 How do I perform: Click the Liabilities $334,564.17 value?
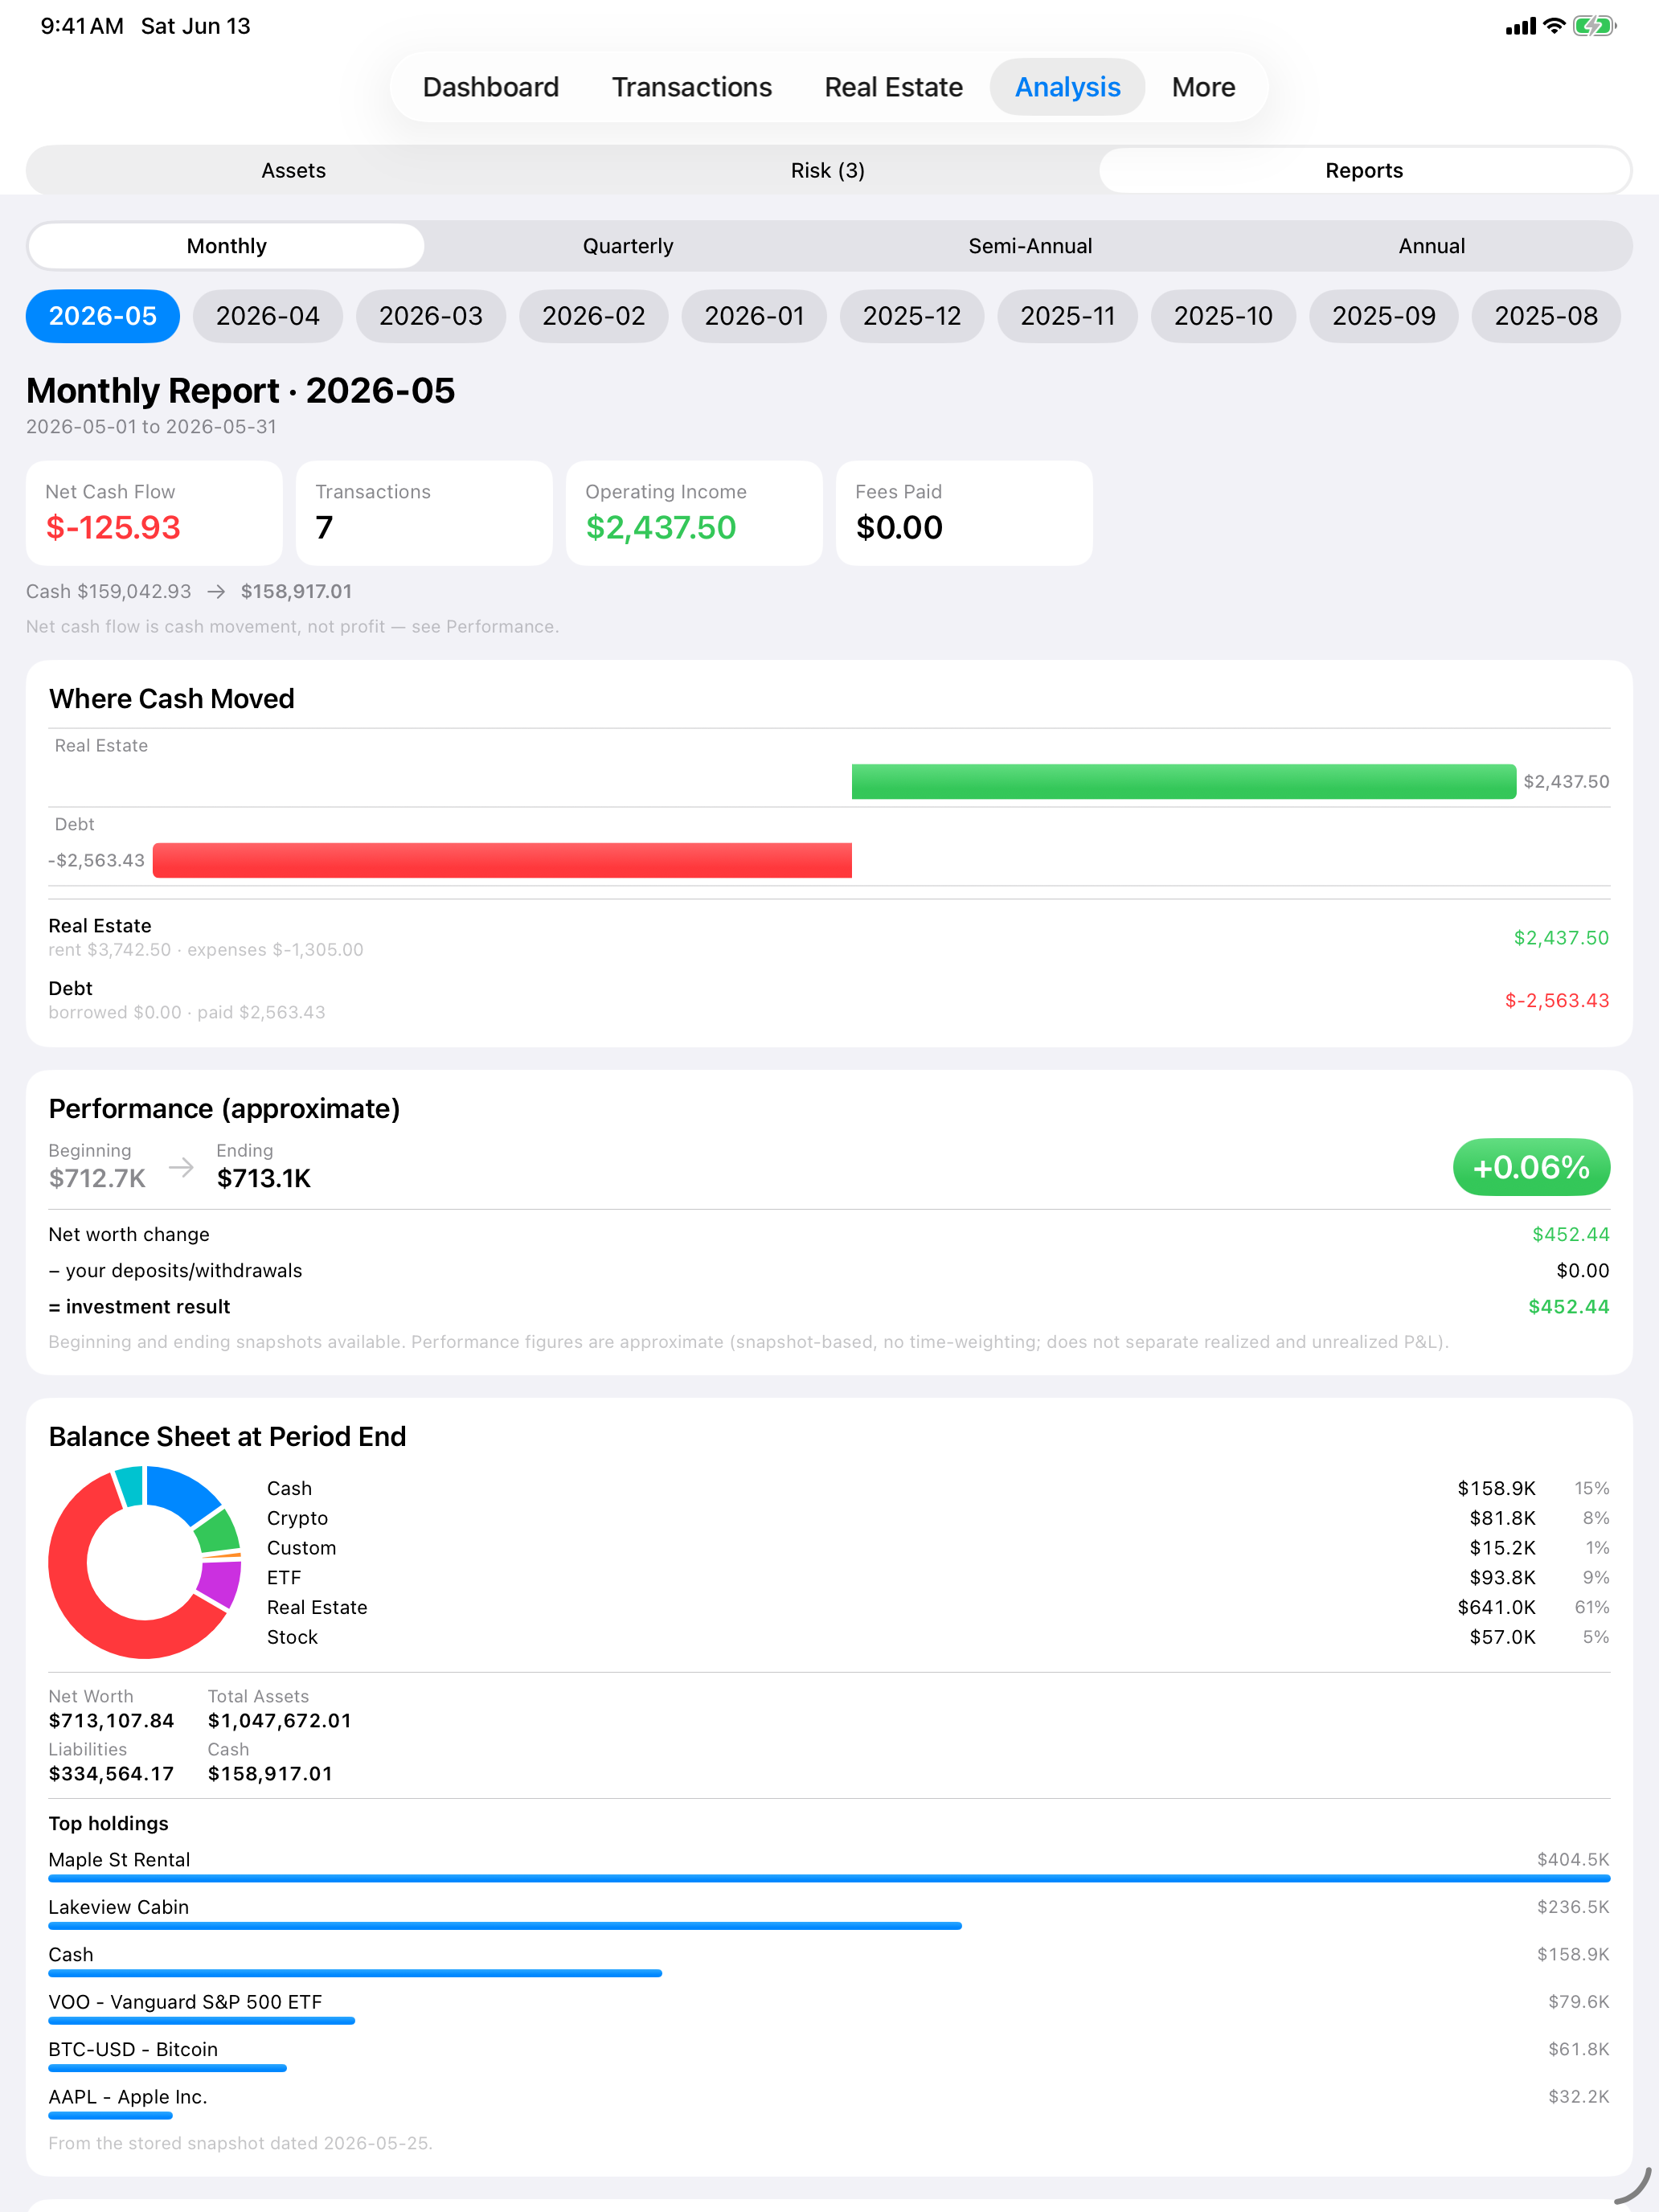(x=111, y=1773)
